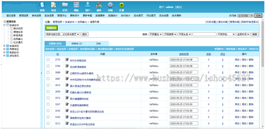265x129 pixels.
Task: Click the green 增加信息 button
Action: pyautogui.click(x=52, y=28)
